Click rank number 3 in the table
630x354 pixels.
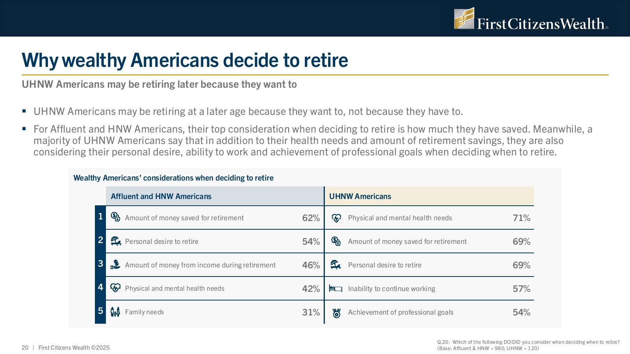coord(100,264)
